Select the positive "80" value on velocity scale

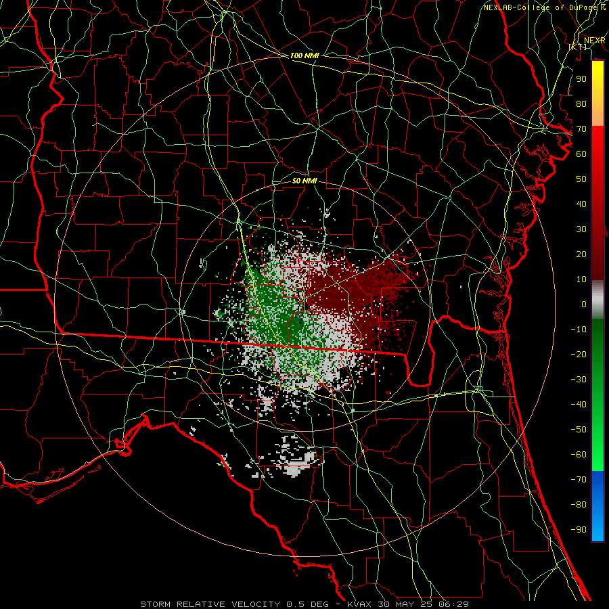pyautogui.click(x=581, y=104)
